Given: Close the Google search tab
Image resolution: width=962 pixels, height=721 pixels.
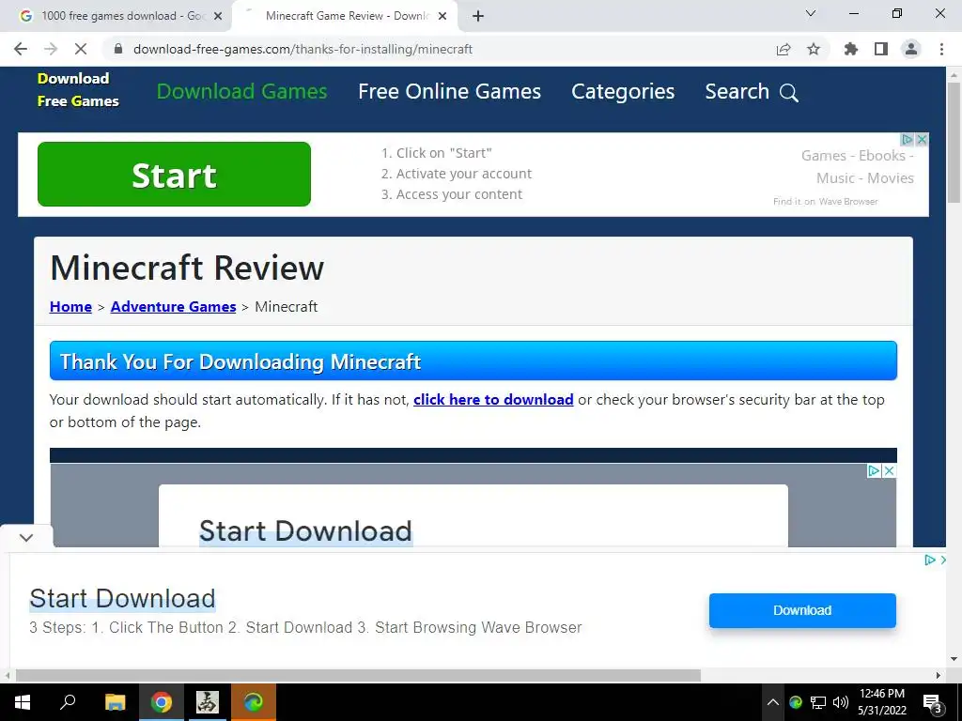Looking at the screenshot, I should (217, 17).
